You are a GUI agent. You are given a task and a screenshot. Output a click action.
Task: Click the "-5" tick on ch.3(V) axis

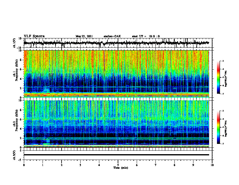[x=20, y=160]
